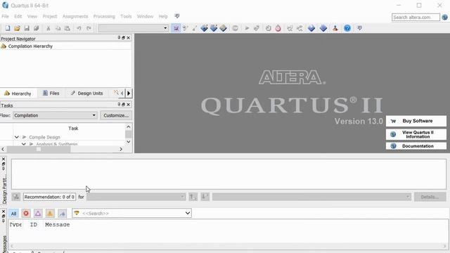This screenshot has height=253, width=450.
Task: Create a new file from toolbar
Action: 8,28
